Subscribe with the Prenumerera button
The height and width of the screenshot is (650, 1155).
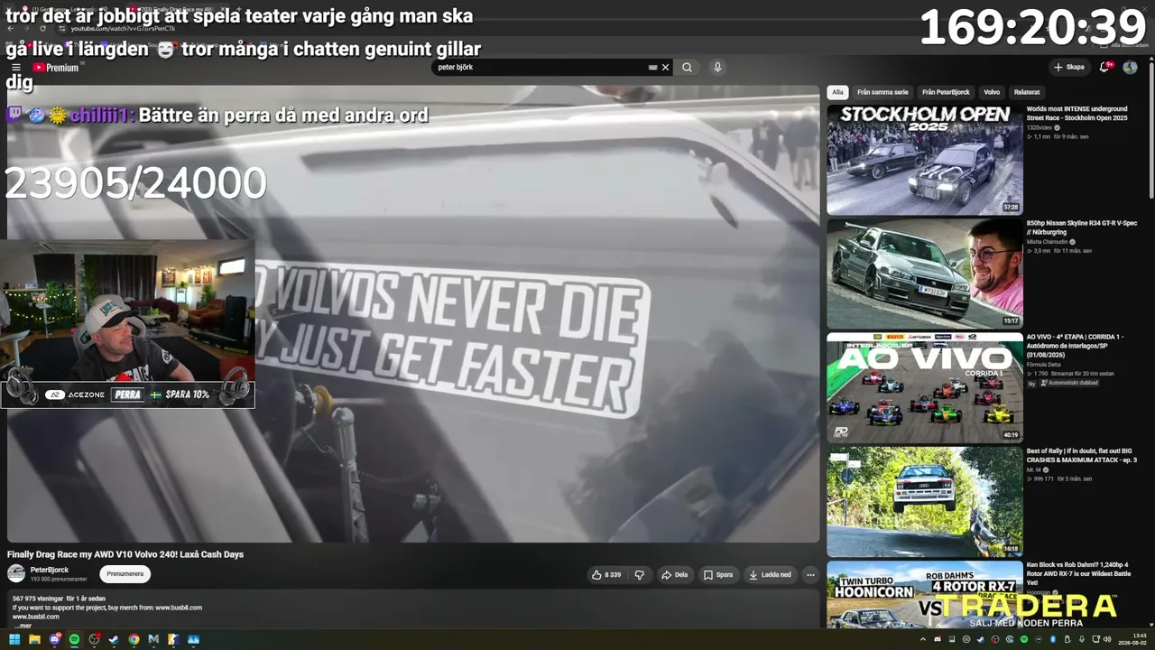tap(125, 574)
